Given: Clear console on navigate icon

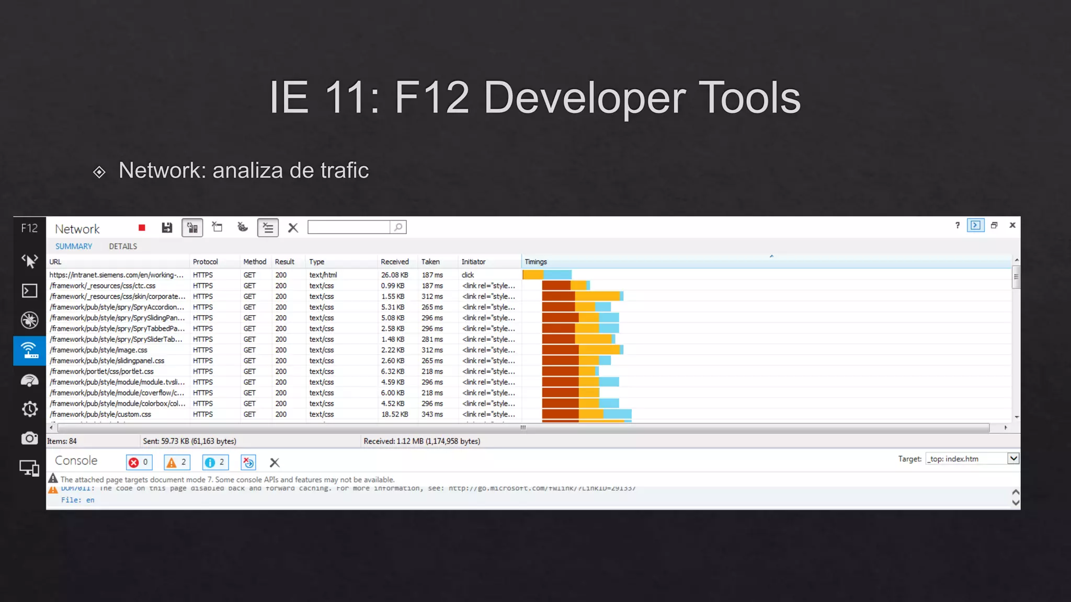Looking at the screenshot, I should coord(248,462).
